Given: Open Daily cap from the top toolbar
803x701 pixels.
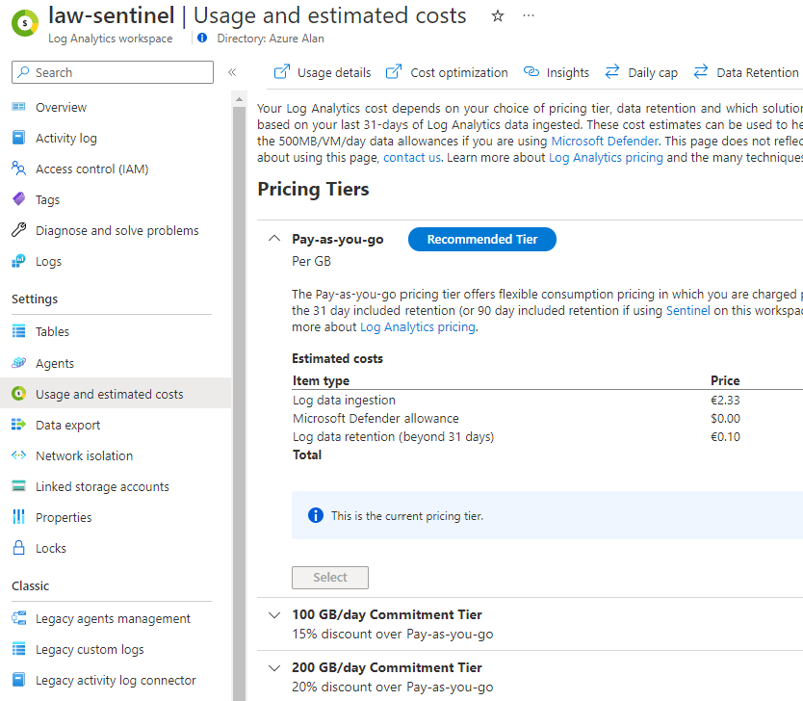Looking at the screenshot, I should [x=651, y=72].
